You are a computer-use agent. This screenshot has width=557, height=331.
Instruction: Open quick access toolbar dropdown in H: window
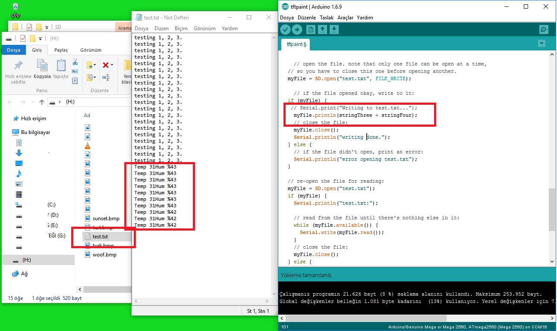(40, 39)
